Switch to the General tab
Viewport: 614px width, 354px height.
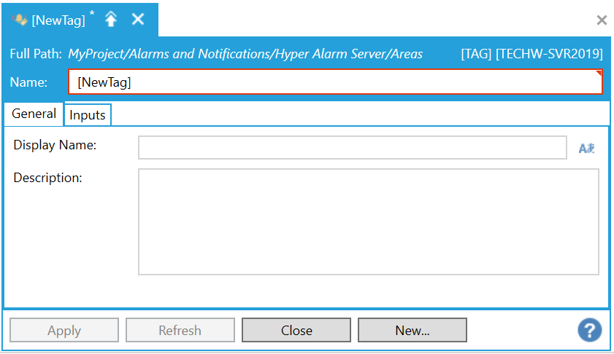34,114
